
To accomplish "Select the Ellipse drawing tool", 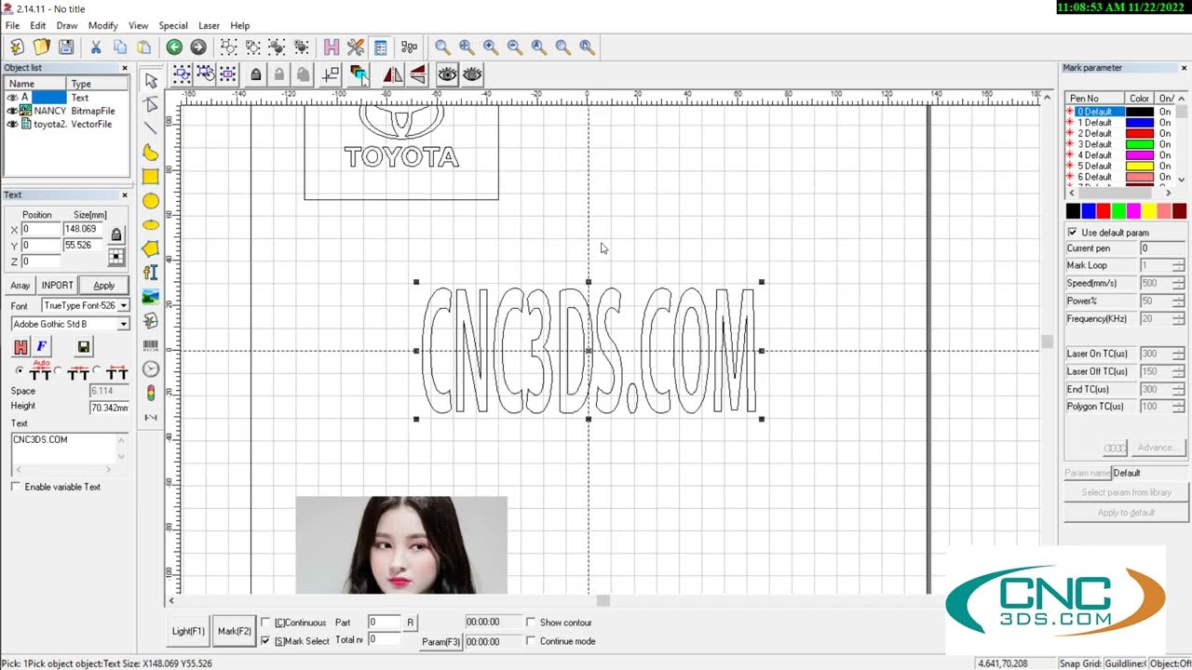I will [151, 225].
